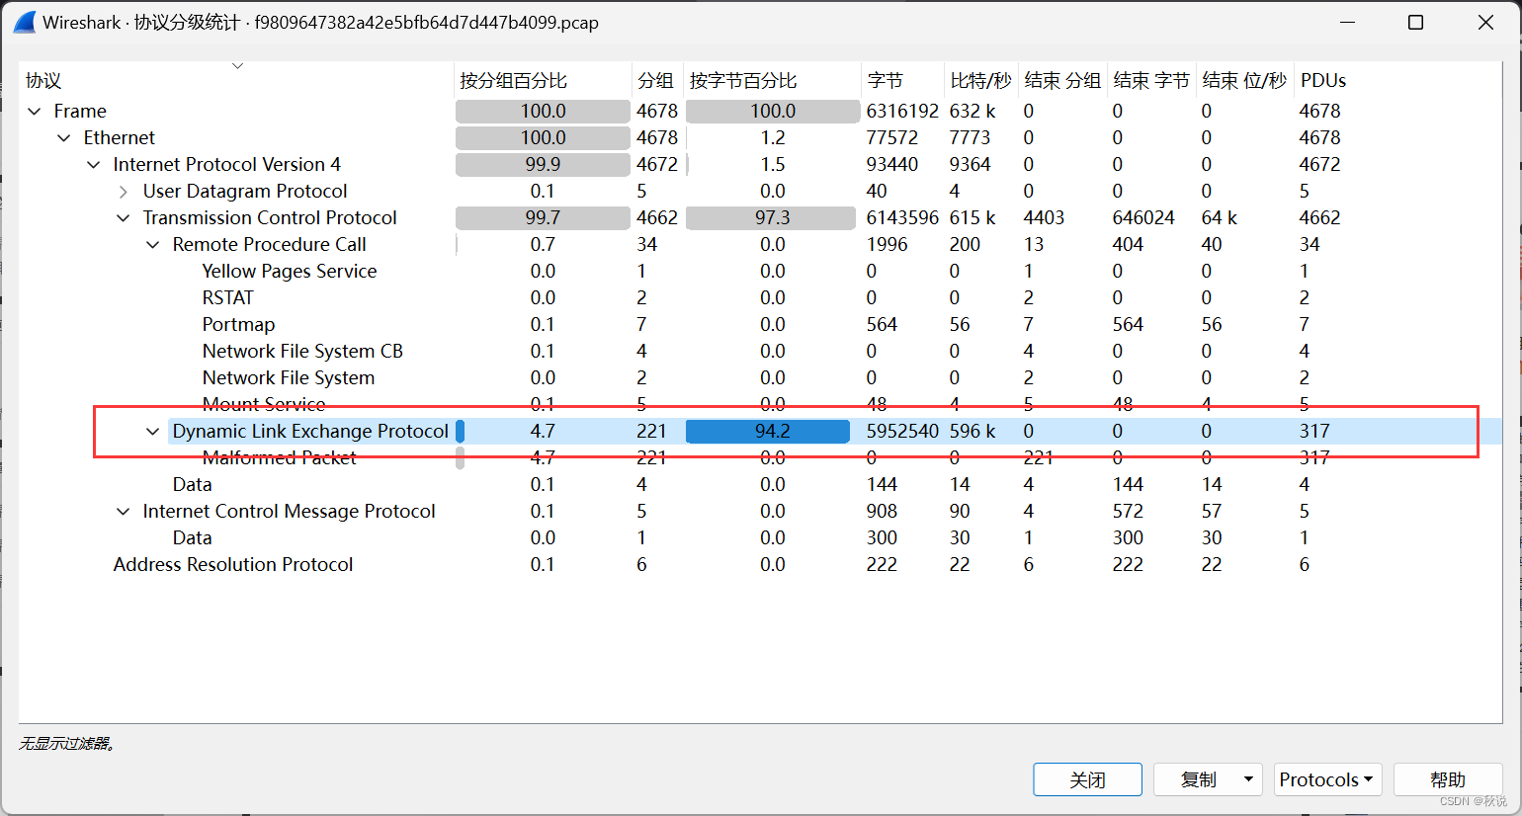Sort by the 比特/秒 column header

click(x=980, y=81)
